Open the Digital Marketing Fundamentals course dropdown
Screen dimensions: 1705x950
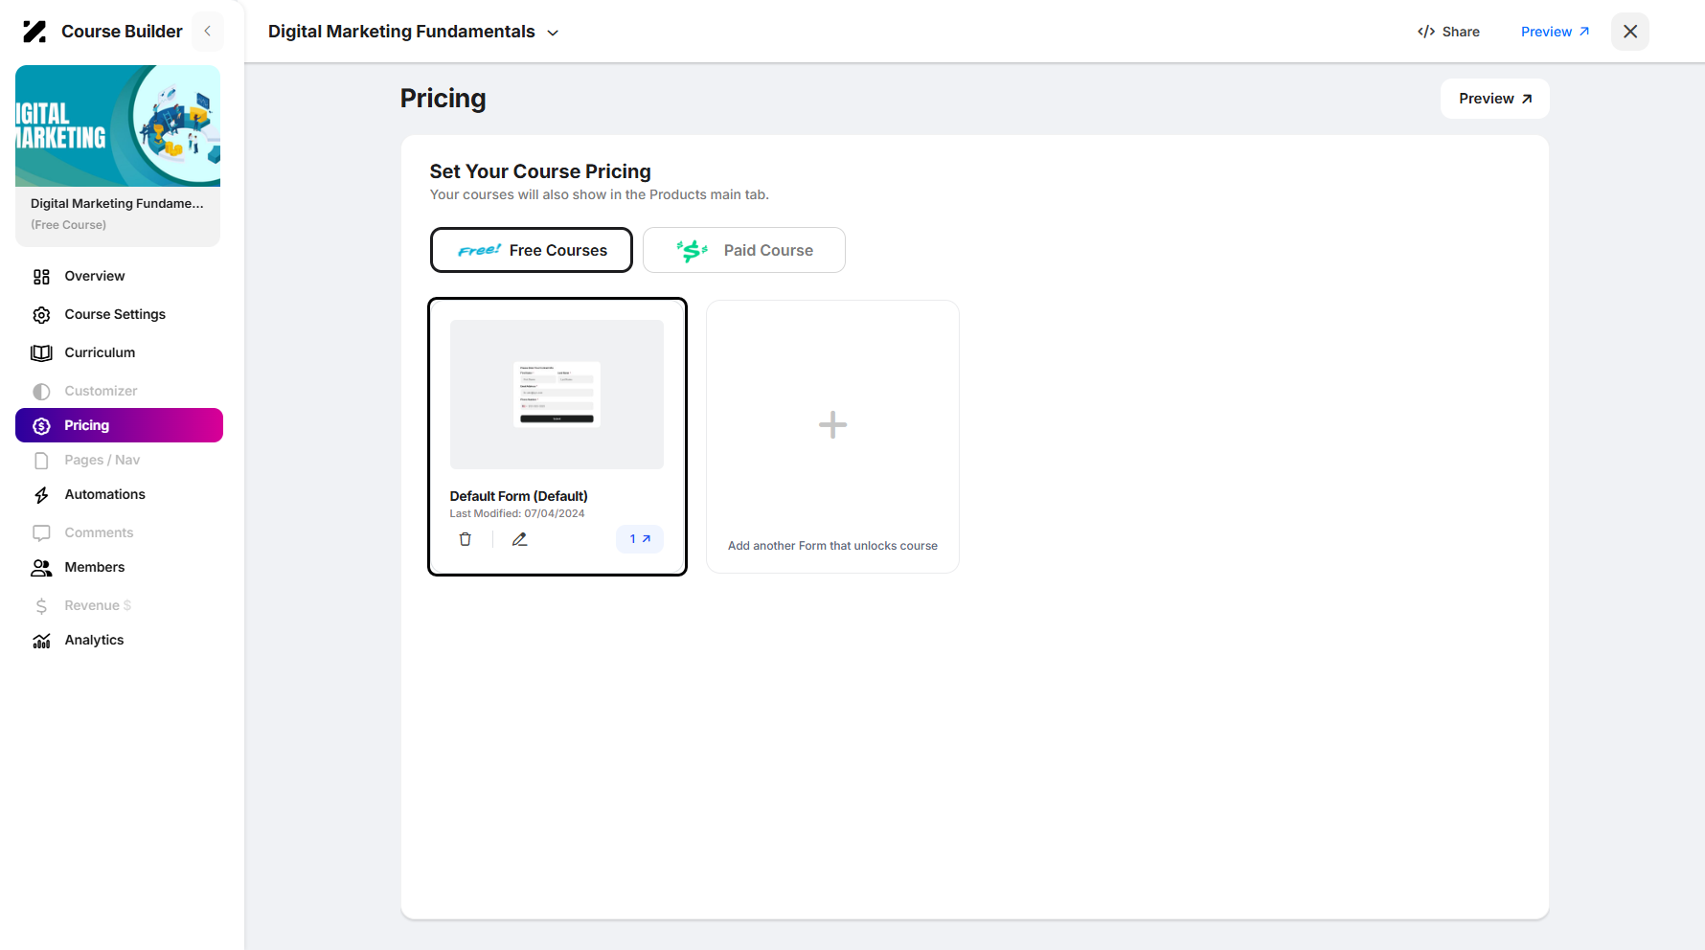click(x=414, y=32)
